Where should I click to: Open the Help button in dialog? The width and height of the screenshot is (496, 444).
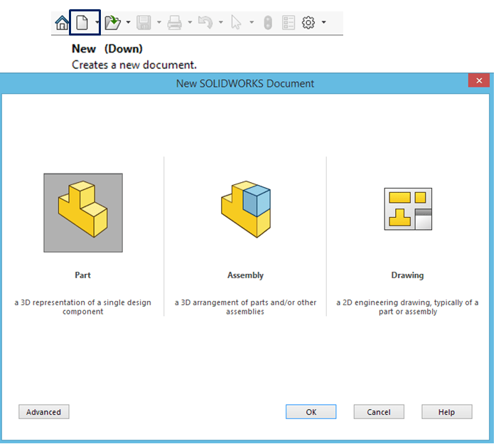pos(447,412)
